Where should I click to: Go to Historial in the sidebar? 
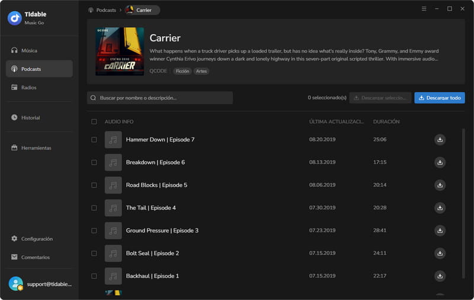coord(39,117)
